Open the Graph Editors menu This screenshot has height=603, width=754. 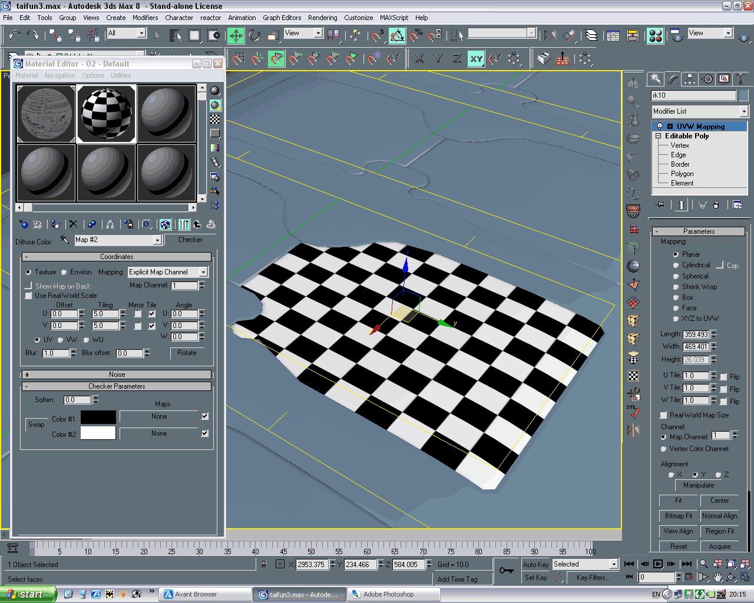282,18
